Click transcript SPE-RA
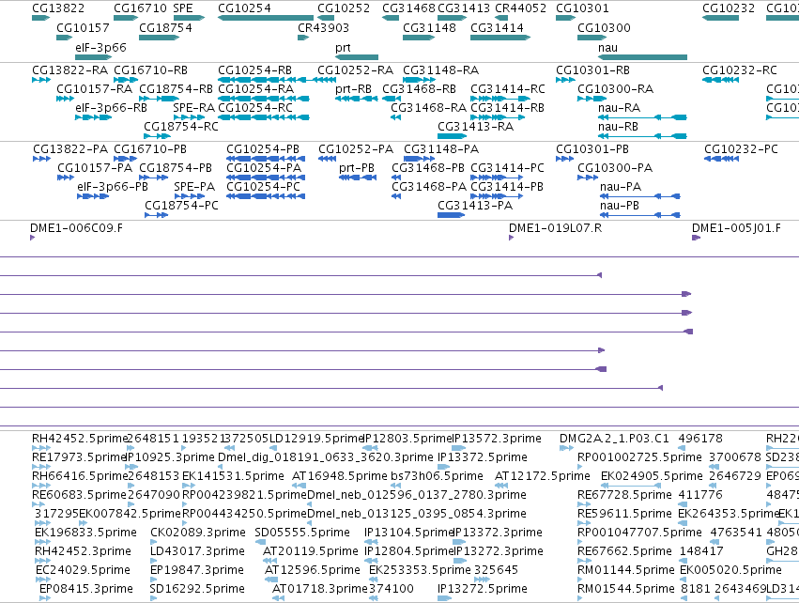 (194, 108)
